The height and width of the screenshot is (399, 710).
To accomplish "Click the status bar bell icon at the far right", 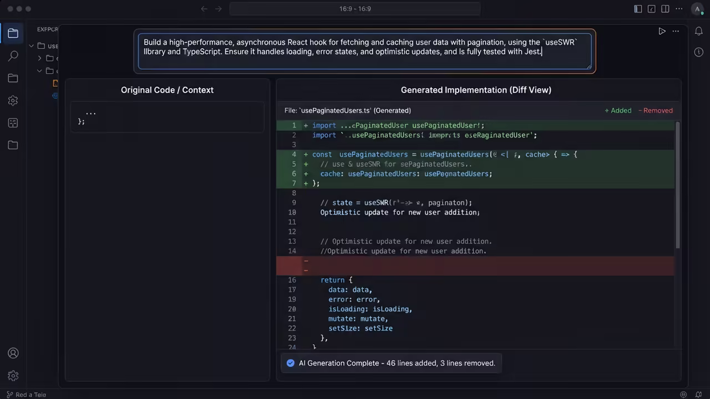I will [699, 395].
